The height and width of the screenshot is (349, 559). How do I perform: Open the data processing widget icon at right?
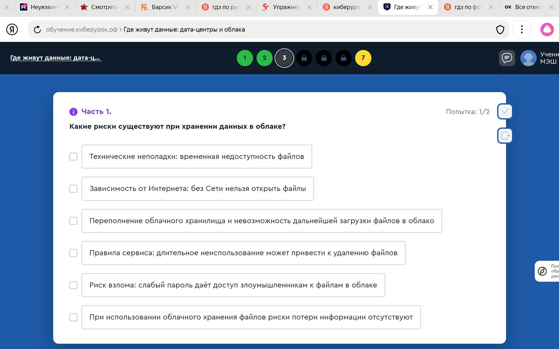(542, 271)
